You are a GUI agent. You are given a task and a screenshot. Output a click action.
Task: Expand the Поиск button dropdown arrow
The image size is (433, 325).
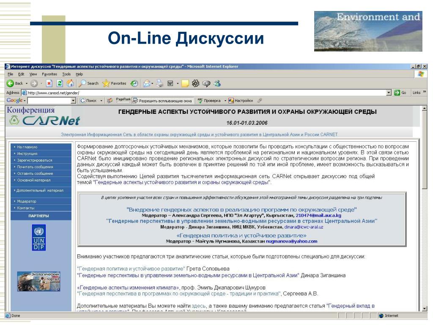point(101,101)
